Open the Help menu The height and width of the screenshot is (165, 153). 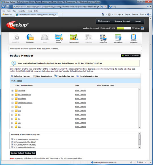tap(36, 11)
